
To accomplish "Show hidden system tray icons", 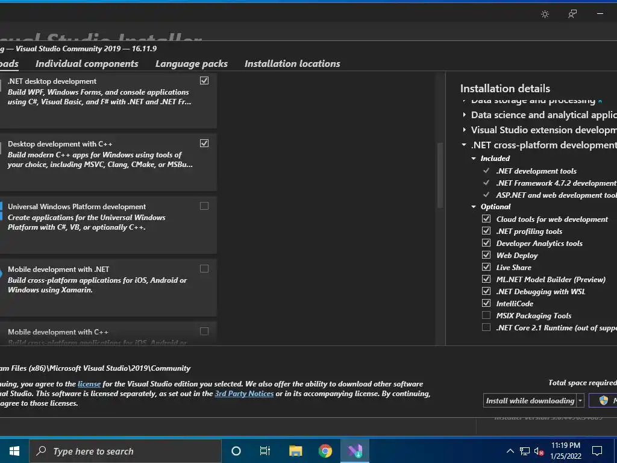I will (x=510, y=451).
